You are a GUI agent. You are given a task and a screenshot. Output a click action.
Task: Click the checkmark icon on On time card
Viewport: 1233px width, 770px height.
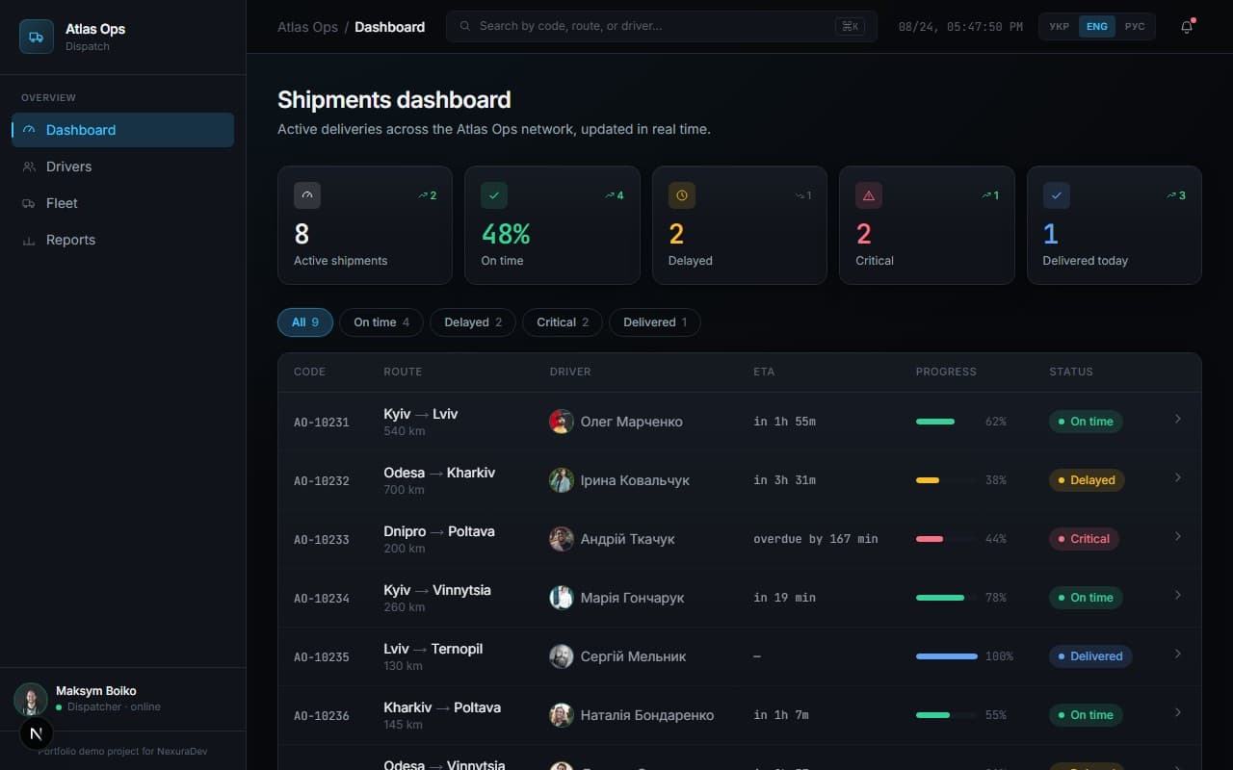494,195
